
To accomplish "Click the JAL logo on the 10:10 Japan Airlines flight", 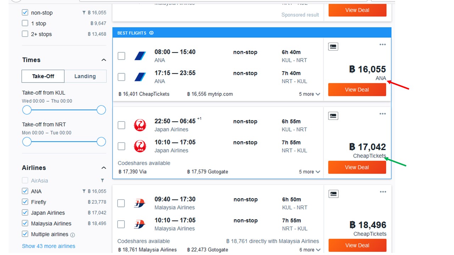I will 140,146.
